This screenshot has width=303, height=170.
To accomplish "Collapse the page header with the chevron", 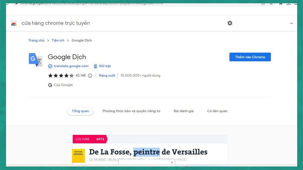I will point(291,23).
